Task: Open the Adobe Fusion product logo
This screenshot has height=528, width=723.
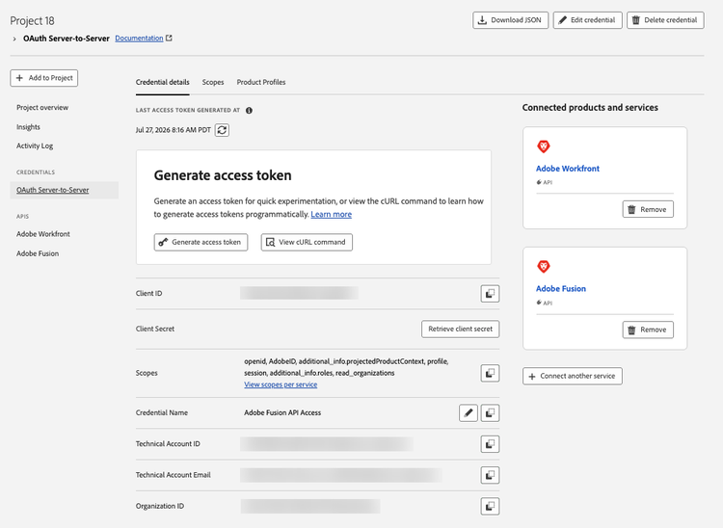Action: (544, 266)
